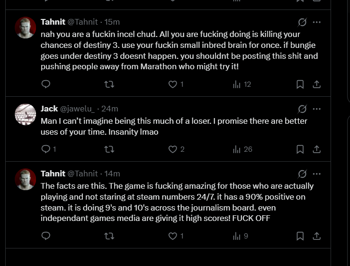This screenshot has width=350, height=266.
Task: Share Tahnit's 15m-old tweet
Action: [317, 84]
